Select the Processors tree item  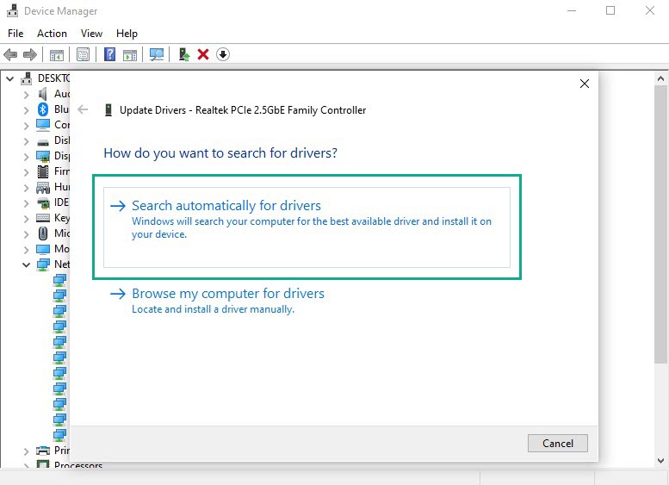(x=78, y=465)
